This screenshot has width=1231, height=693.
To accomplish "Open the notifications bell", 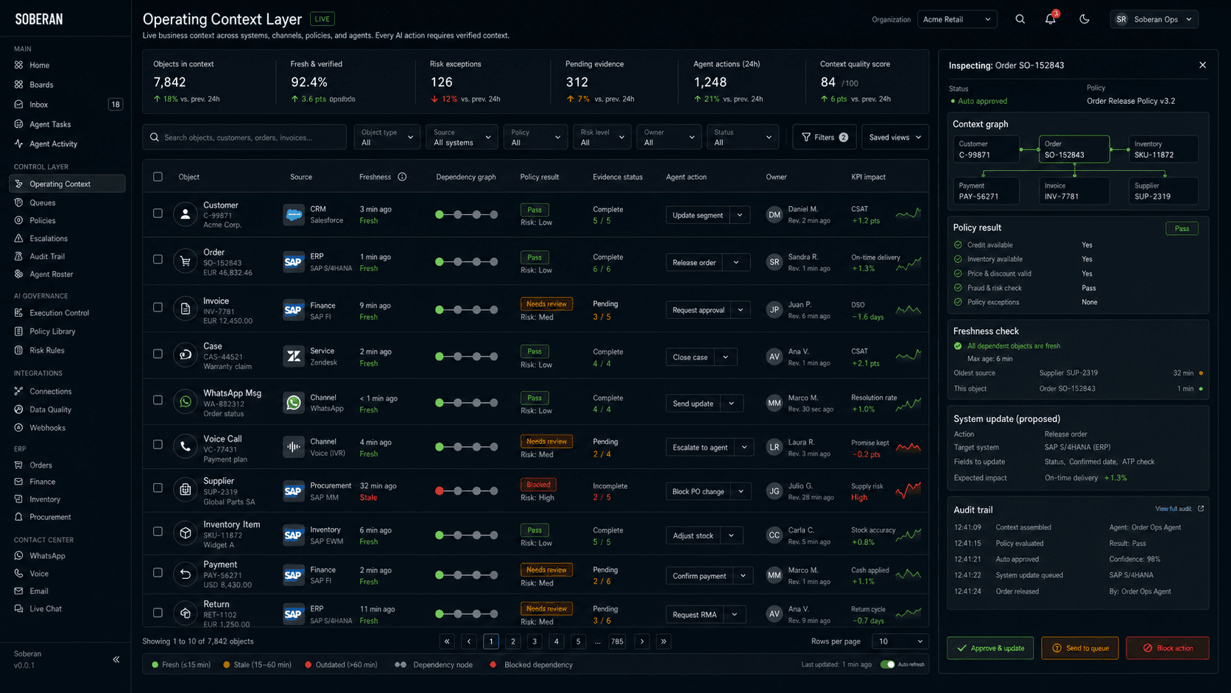I will (1051, 19).
